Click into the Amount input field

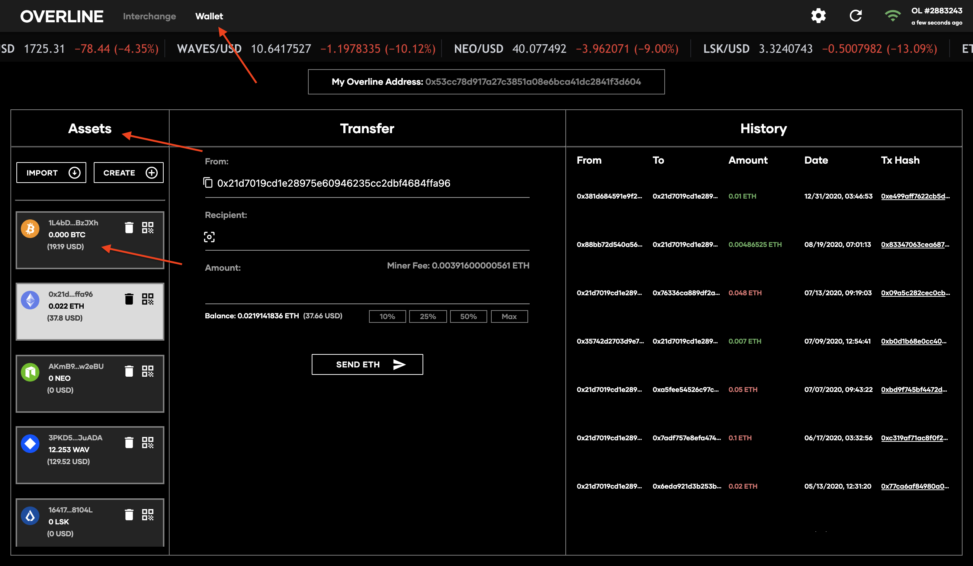[367, 292]
